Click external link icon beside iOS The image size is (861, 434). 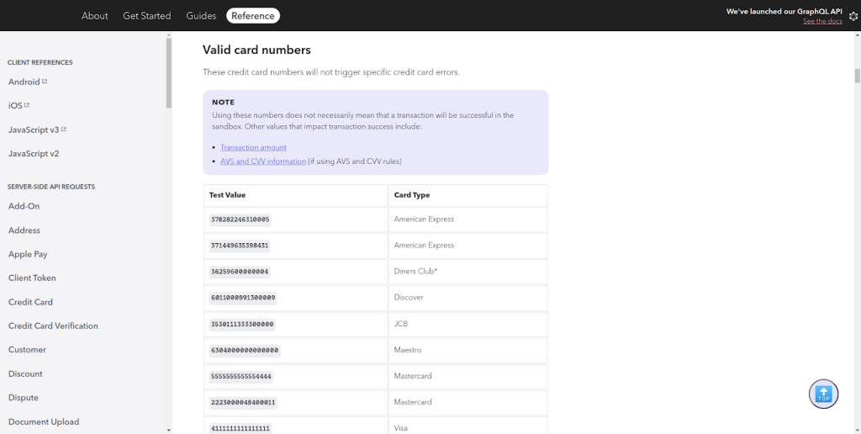[27, 105]
